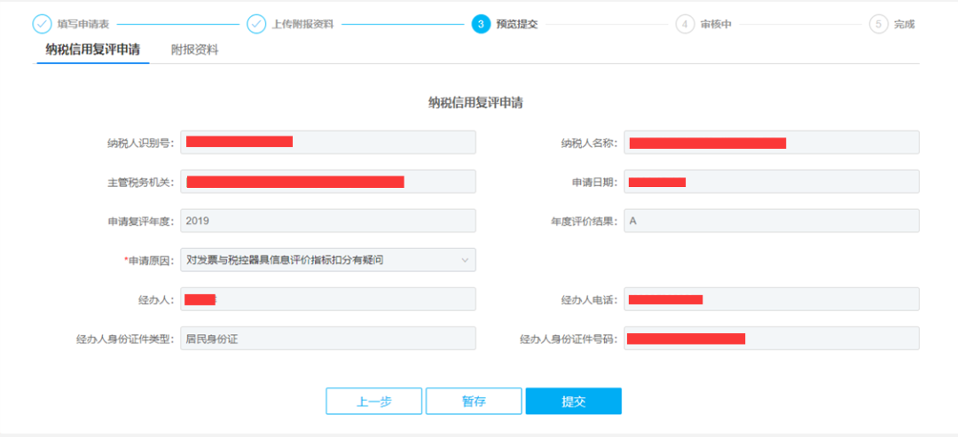Viewport: 958px width, 437px height.
Task: Click the 上一步 button
Action: coord(374,401)
